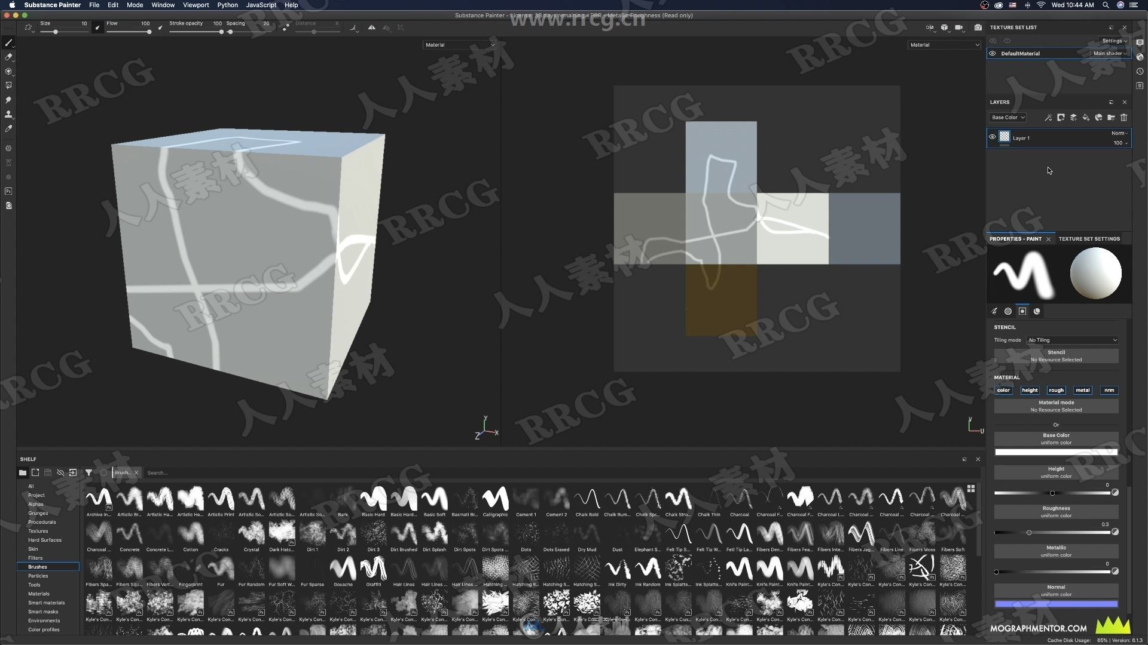This screenshot has width=1148, height=645.
Task: Open the Display settings side panel icon
Action: point(1140,43)
